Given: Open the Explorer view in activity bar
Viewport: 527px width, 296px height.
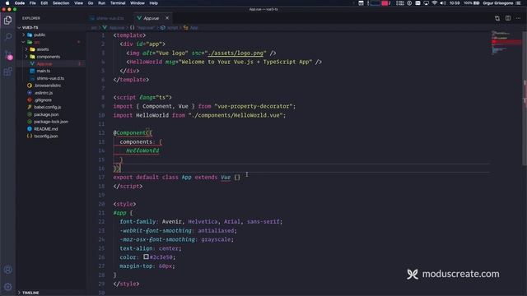Looking at the screenshot, I should point(7,20).
